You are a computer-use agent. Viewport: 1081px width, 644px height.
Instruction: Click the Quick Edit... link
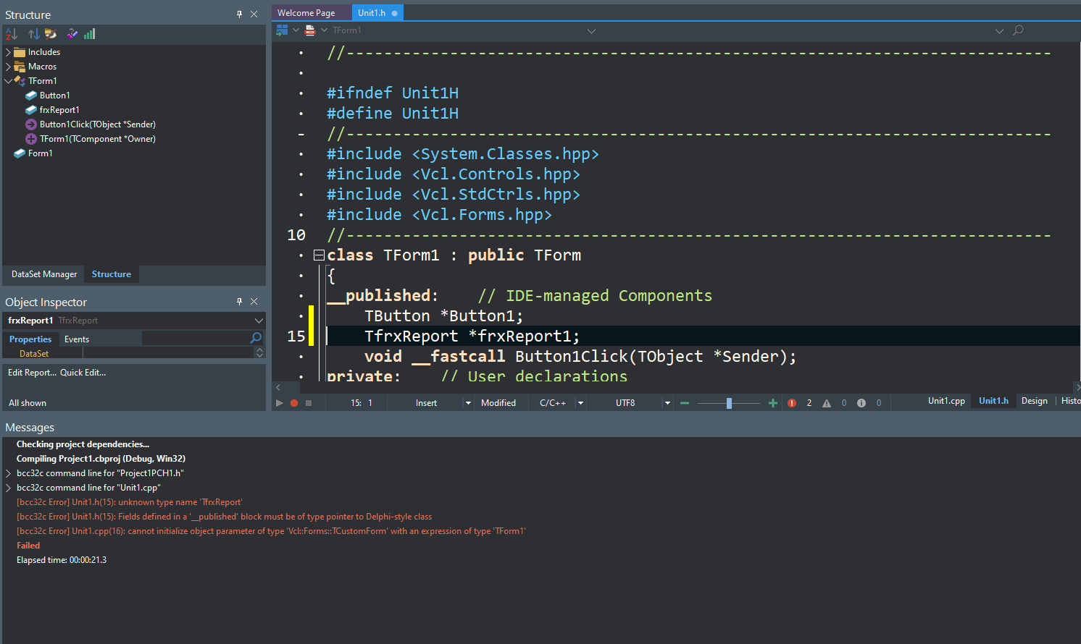click(x=83, y=373)
